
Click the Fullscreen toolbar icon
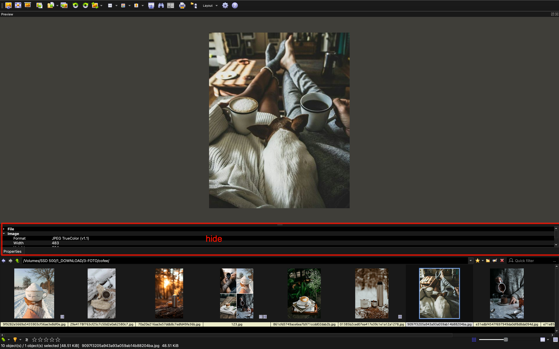pyautogui.click(x=18, y=5)
